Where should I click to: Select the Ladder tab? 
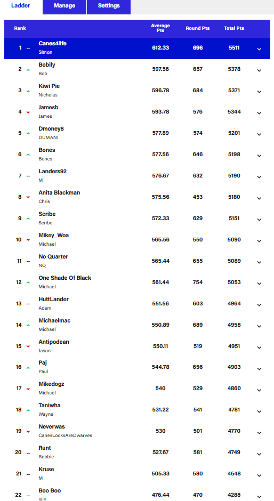pyautogui.click(x=21, y=6)
